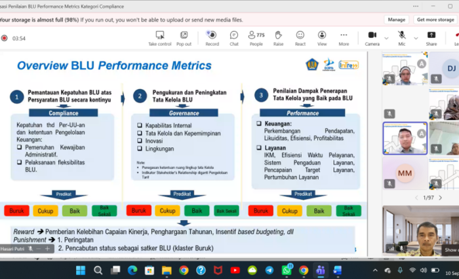Click the Get more storage button
The image size is (459, 279).
(x=435, y=20)
